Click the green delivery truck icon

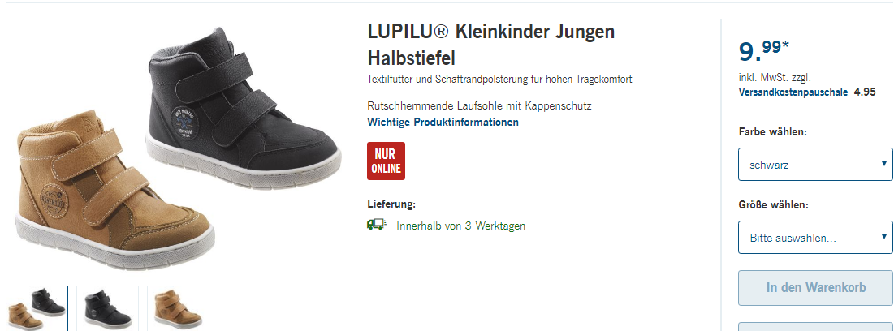(376, 225)
